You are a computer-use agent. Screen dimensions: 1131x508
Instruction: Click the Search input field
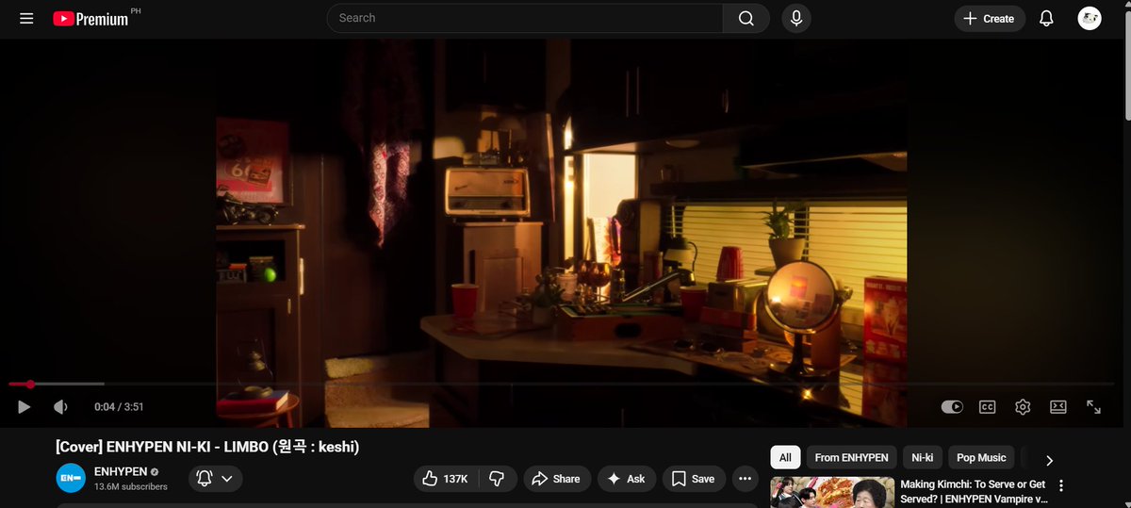525,18
